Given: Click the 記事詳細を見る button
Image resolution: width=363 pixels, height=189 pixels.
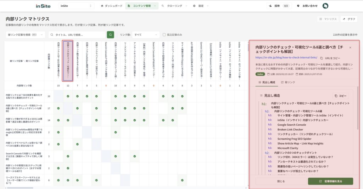Looking at the screenshot, I should coord(330,181).
